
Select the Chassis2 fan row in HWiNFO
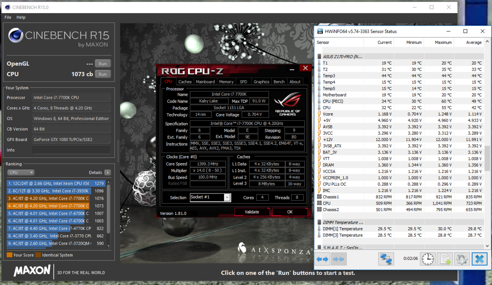pyautogui.click(x=400, y=210)
